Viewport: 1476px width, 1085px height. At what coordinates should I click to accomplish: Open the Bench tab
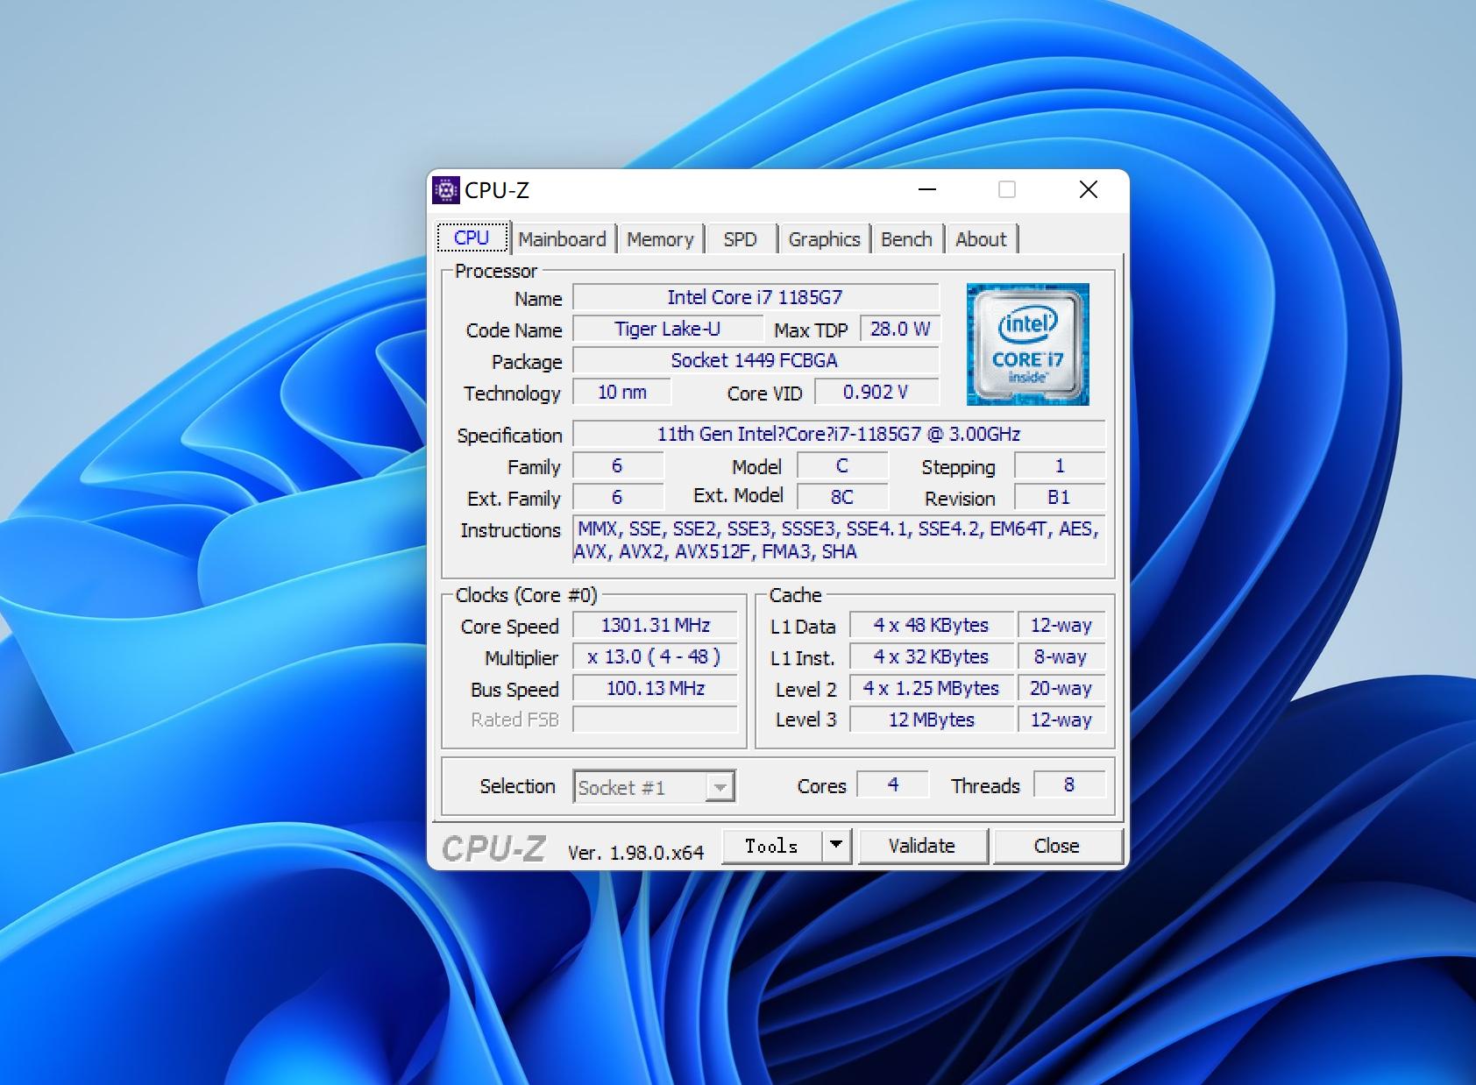(906, 239)
